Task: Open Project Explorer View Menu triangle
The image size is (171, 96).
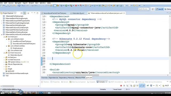Action: click(x=32, y=13)
